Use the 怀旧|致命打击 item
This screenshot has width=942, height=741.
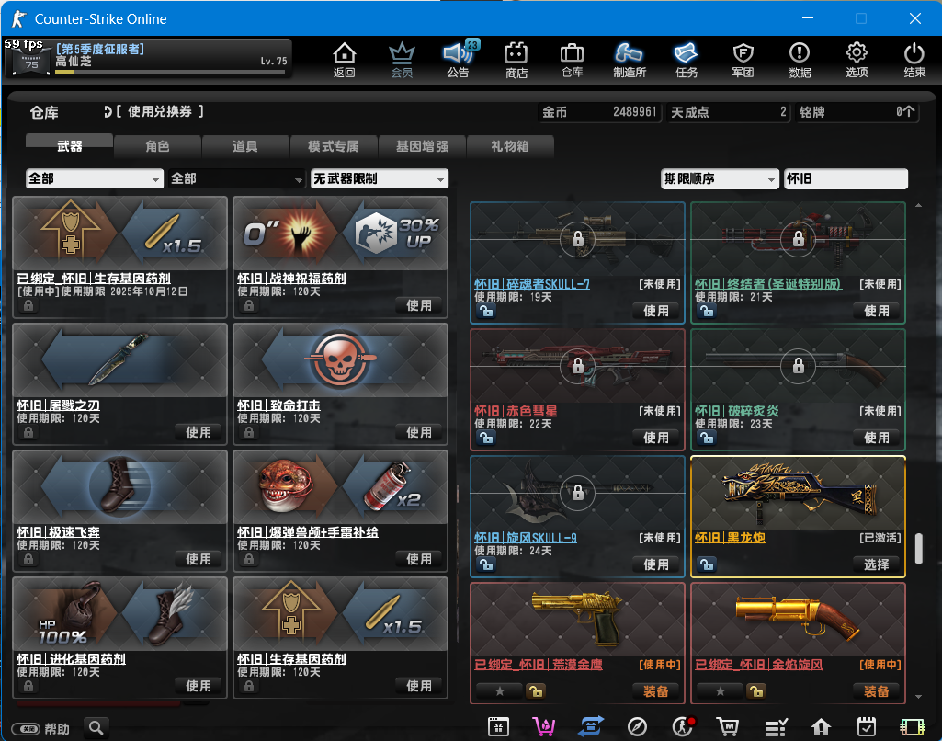[419, 432]
